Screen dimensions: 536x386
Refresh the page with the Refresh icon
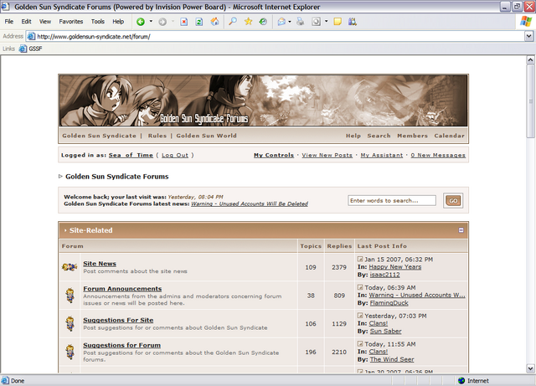click(x=199, y=22)
